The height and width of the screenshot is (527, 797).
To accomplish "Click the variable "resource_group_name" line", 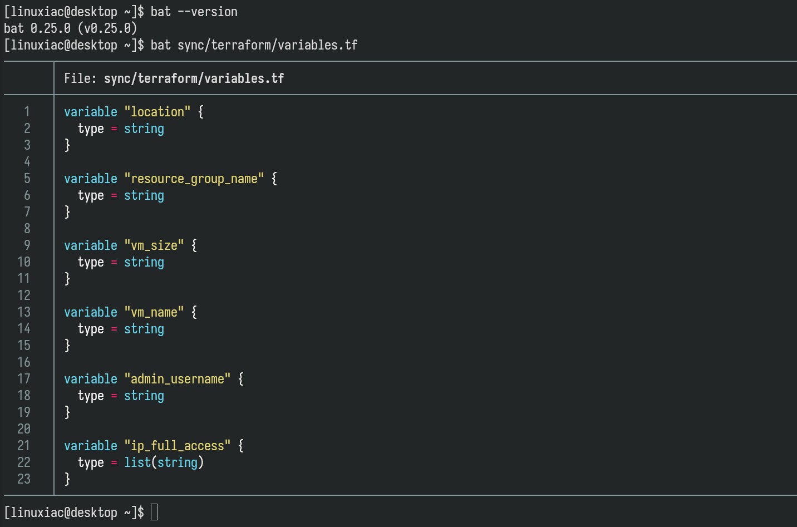I will 171,179.
